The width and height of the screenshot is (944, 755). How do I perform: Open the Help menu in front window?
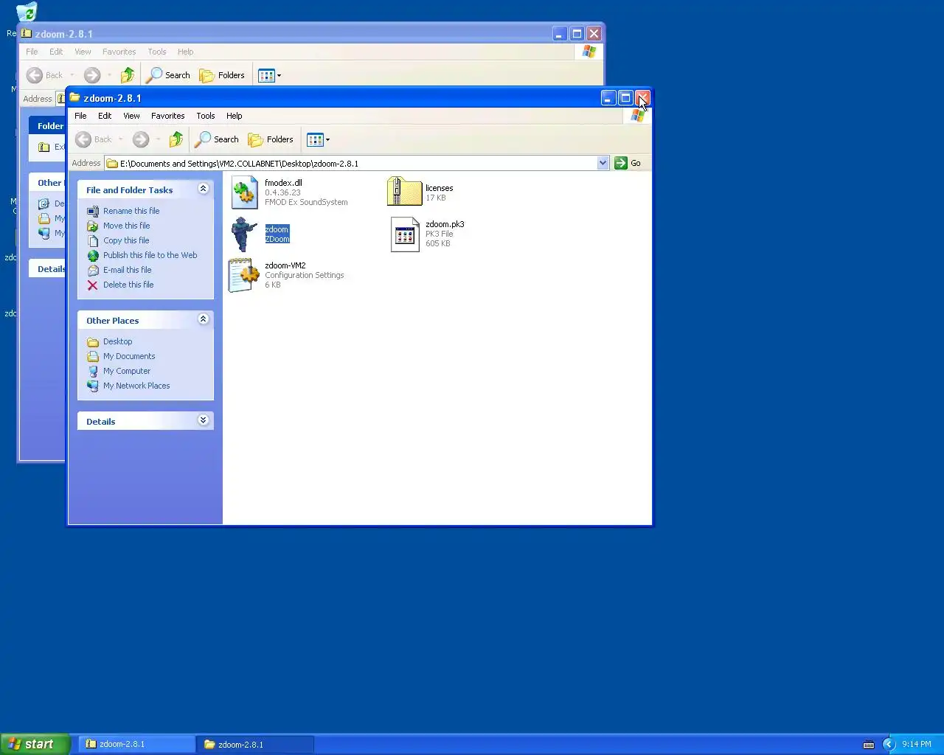[x=235, y=116]
